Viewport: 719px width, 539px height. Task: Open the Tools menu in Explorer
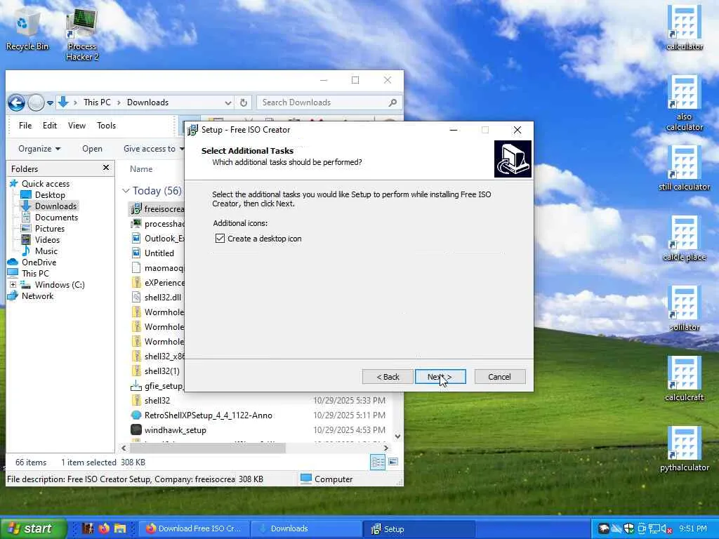click(x=107, y=126)
